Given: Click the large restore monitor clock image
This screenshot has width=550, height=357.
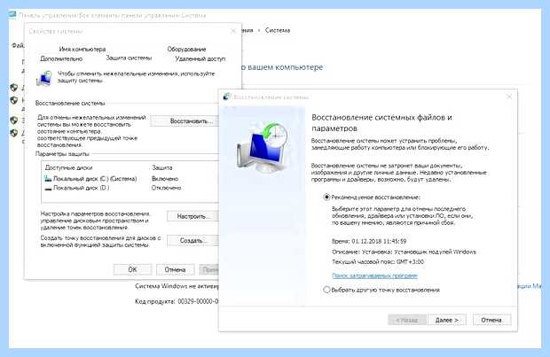Looking at the screenshot, I should (x=263, y=147).
